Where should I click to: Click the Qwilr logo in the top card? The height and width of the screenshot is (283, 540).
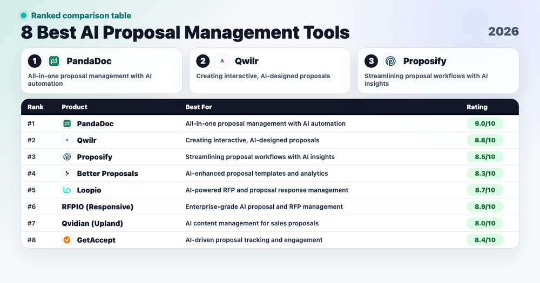(x=222, y=61)
